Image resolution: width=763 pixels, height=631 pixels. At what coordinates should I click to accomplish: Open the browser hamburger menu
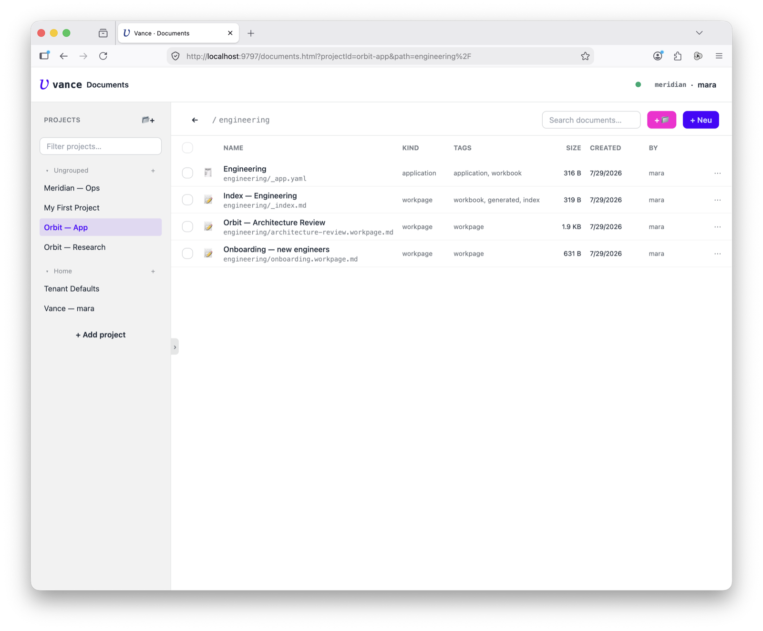[719, 56]
